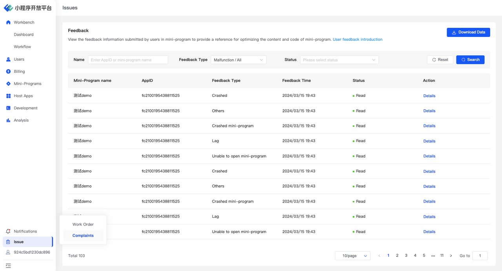Click the Analysis bar chart icon

(x=8, y=120)
